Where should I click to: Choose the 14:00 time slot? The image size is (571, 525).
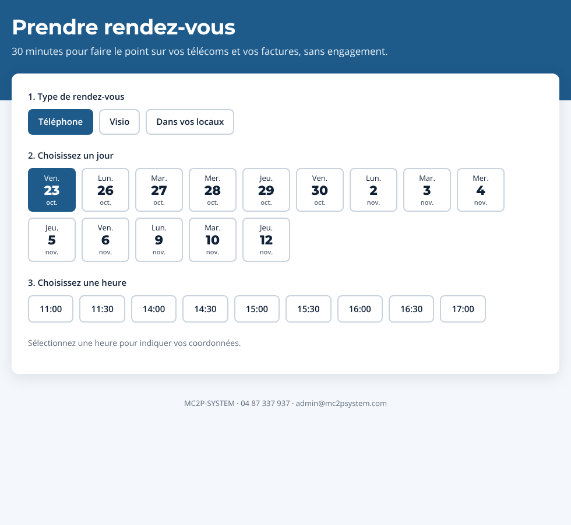coord(154,309)
